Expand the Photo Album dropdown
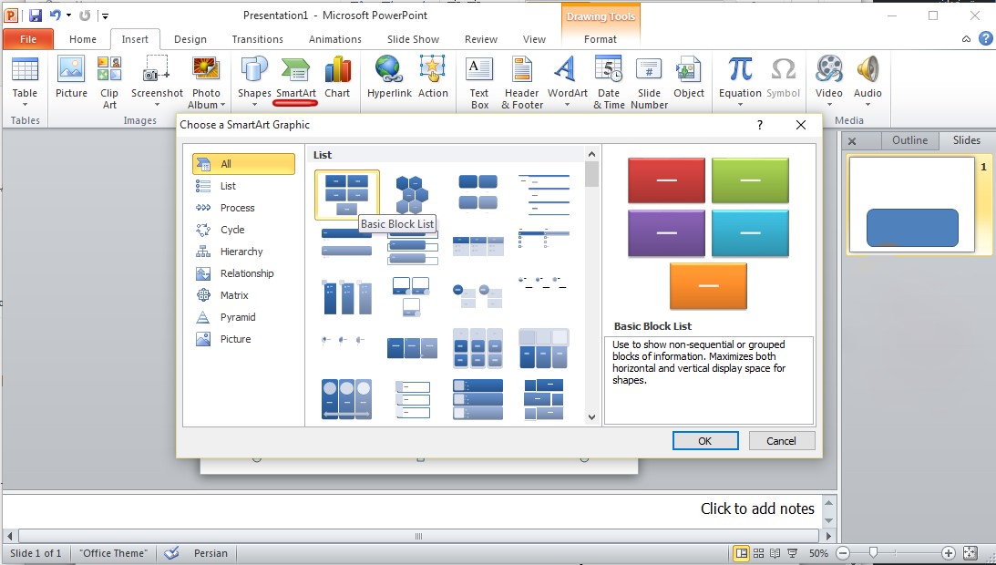 click(223, 105)
